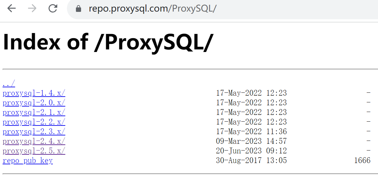Viewport: 378px width, 181px height.
Task: Click the 17-May-2022 11:36 timestamp
Action: [x=251, y=132]
